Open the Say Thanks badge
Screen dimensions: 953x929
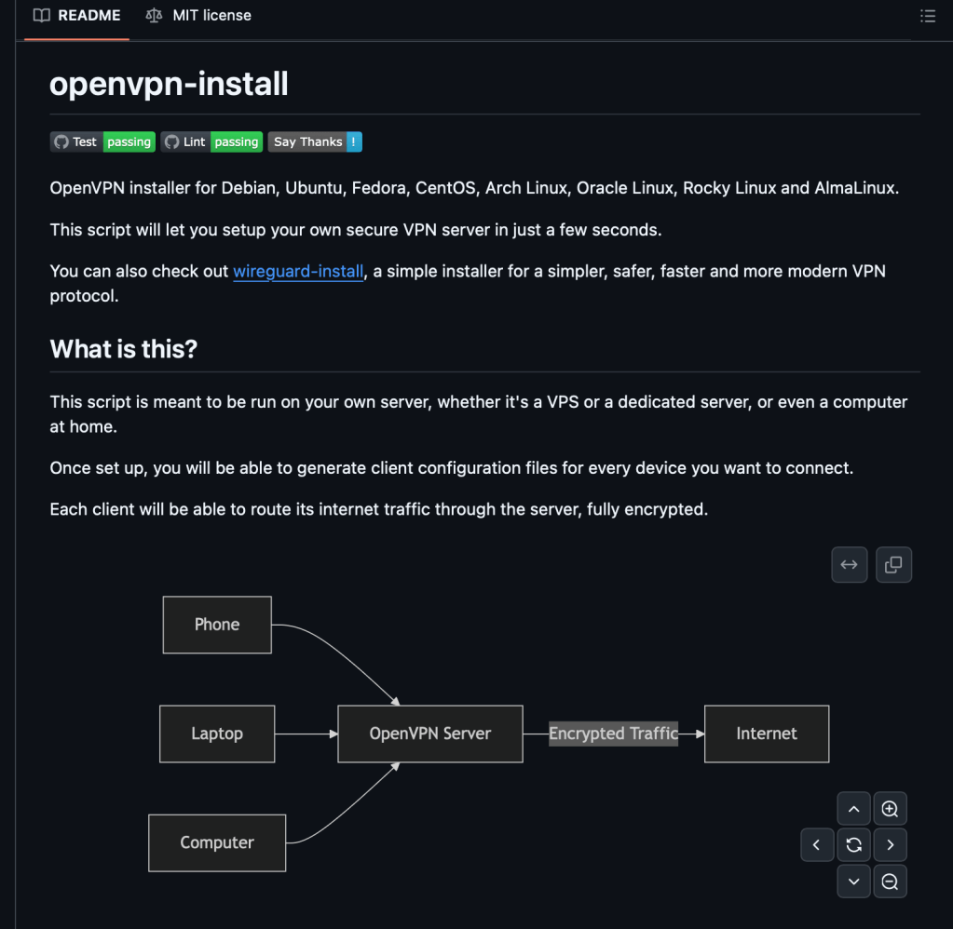(x=315, y=141)
